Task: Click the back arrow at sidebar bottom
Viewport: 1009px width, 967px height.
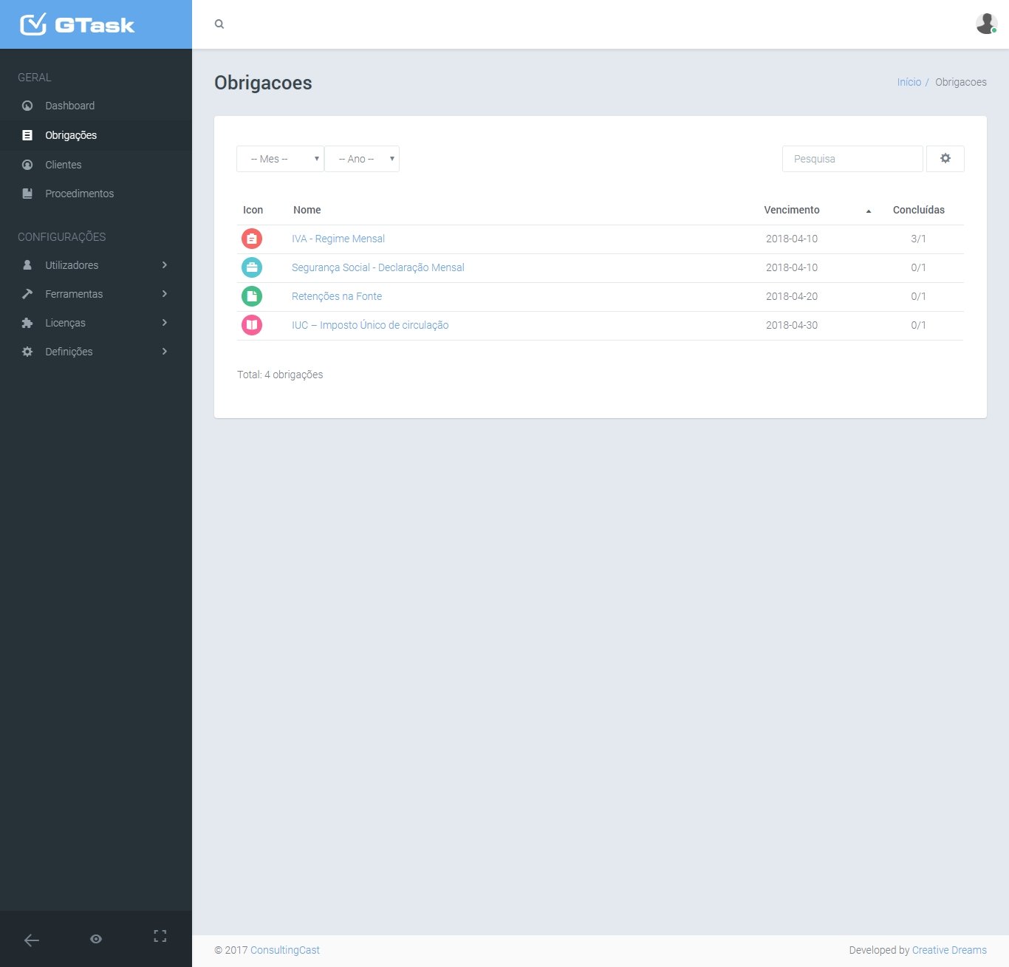Action: pos(32,940)
